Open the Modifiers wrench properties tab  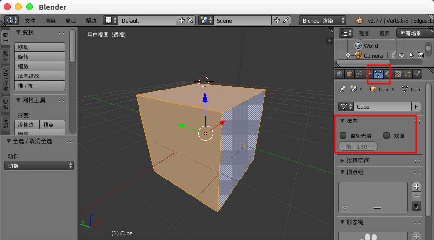tap(369, 74)
